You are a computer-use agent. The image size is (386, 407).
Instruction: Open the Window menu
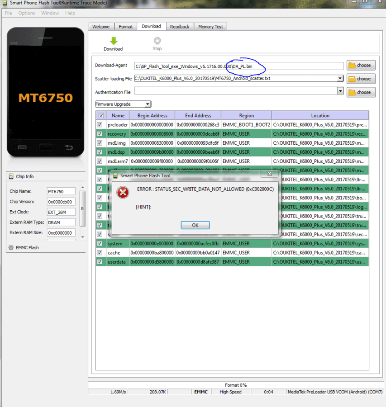50,13
